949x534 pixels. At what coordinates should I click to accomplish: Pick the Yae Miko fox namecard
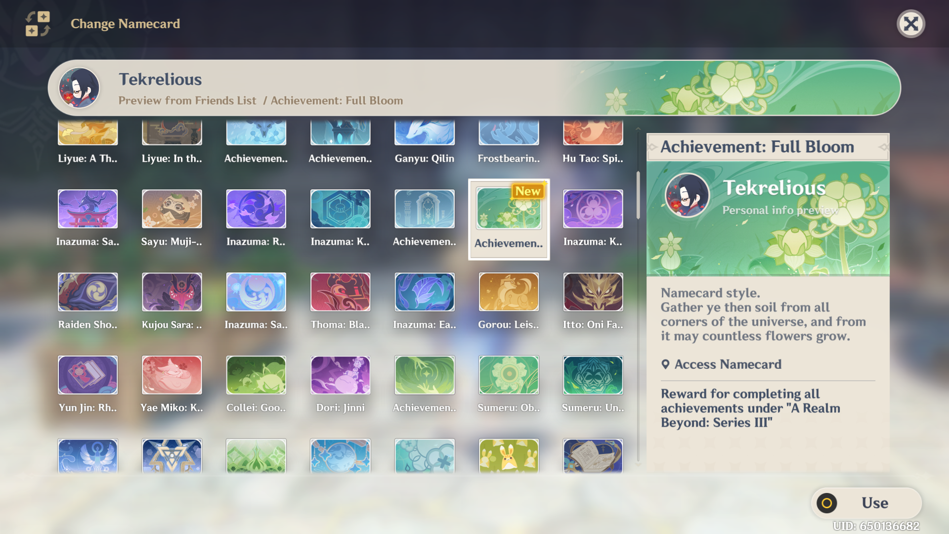pos(172,375)
